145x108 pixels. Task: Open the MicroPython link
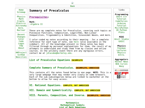(121, 28)
